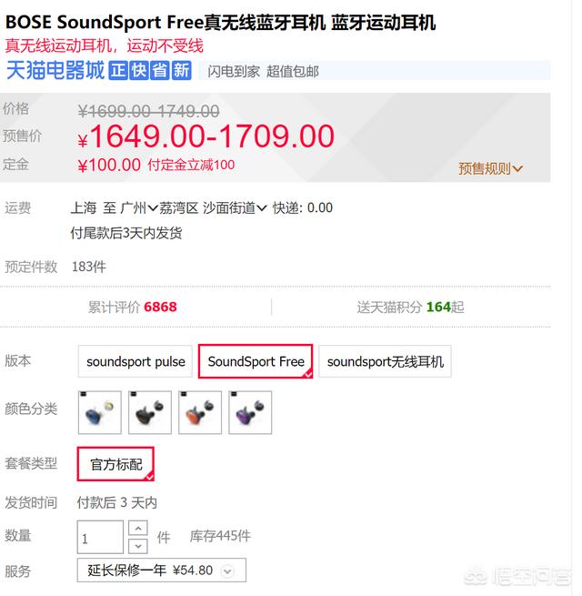Open the 沙面街道 street dropdown
Image resolution: width=582 pixels, height=596 pixels.
pyautogui.click(x=235, y=207)
